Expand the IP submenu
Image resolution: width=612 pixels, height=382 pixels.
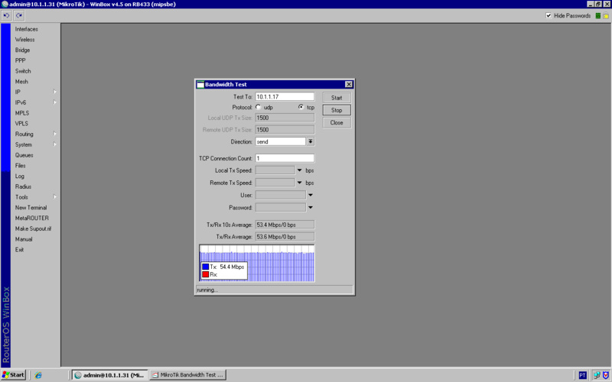[54, 92]
